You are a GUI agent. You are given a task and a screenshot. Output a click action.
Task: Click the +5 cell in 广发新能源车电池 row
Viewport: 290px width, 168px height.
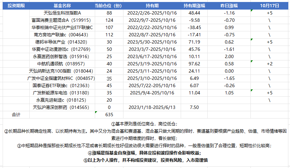[x=270, y=93]
